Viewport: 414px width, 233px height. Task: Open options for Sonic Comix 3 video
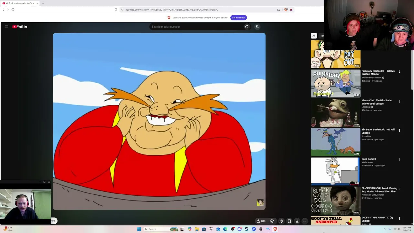tap(399, 160)
